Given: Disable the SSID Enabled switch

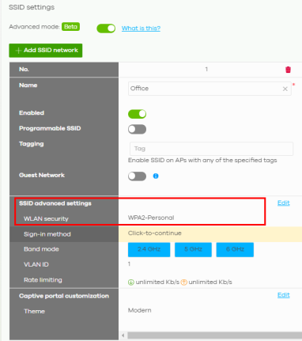Looking at the screenshot, I should pos(137,114).
